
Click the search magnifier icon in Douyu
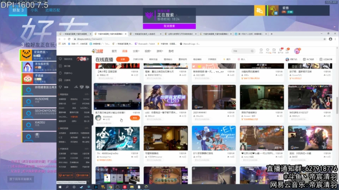(252, 51)
